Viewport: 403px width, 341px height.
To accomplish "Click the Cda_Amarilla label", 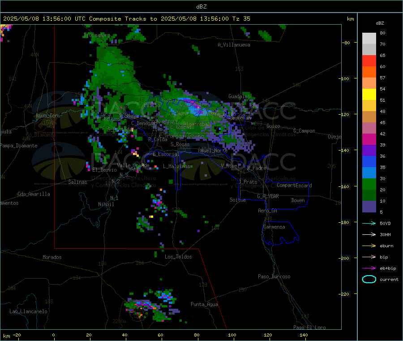I will tap(34, 194).
